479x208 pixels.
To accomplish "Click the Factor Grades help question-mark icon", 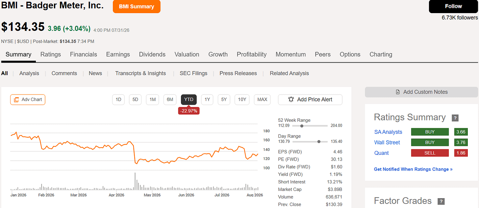I will tap(441, 201).
